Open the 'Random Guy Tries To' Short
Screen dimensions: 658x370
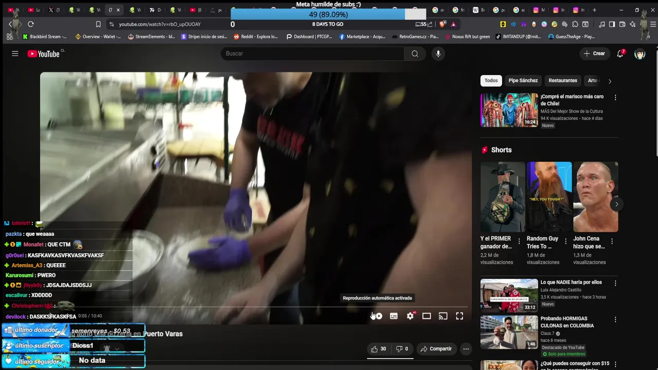click(549, 197)
